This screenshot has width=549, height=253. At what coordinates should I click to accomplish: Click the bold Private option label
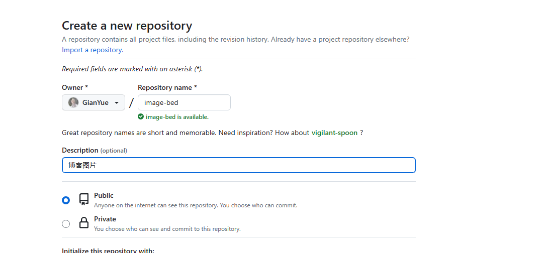pyautogui.click(x=105, y=219)
